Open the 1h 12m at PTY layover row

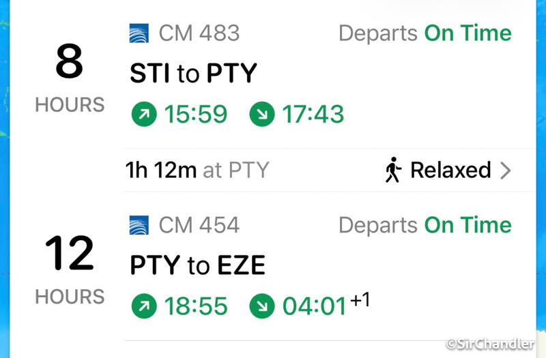coord(198,170)
